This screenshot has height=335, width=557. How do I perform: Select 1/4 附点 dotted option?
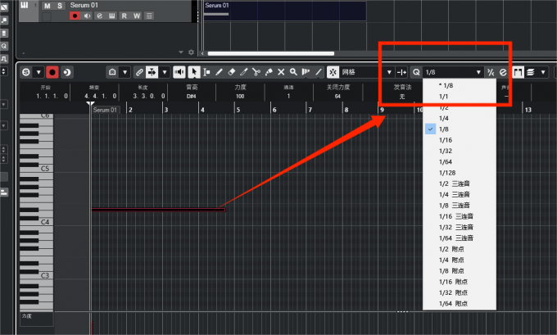[x=460, y=260]
